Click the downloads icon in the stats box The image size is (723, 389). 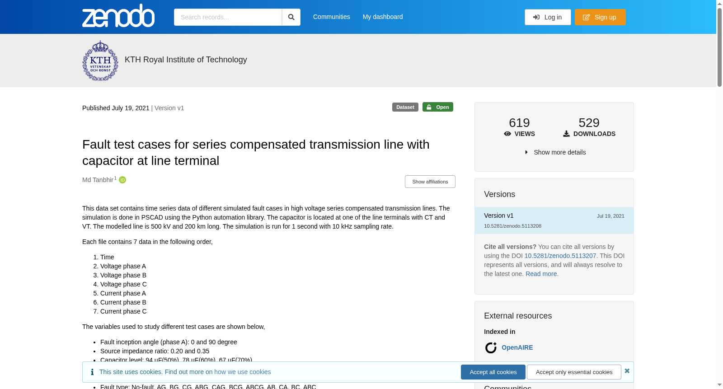(x=566, y=134)
